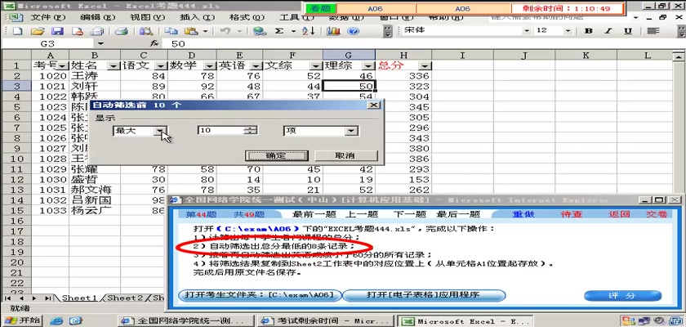This screenshot has height=327, width=686.
Task: Click the New workbook icon
Action: (x=16, y=31)
